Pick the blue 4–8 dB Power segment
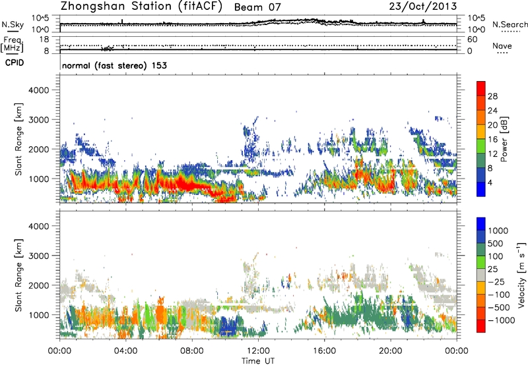The height and width of the screenshot is (365, 528). click(x=481, y=175)
